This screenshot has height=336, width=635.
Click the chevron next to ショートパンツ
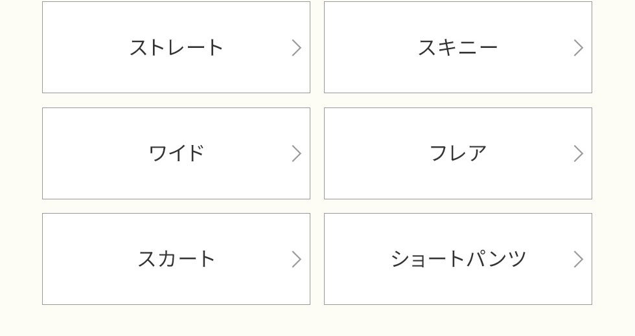pos(578,260)
